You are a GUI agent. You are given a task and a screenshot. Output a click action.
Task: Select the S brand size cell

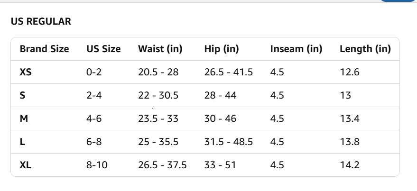(22, 95)
